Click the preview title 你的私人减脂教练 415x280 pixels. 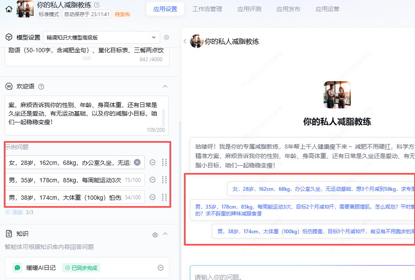pos(232,42)
